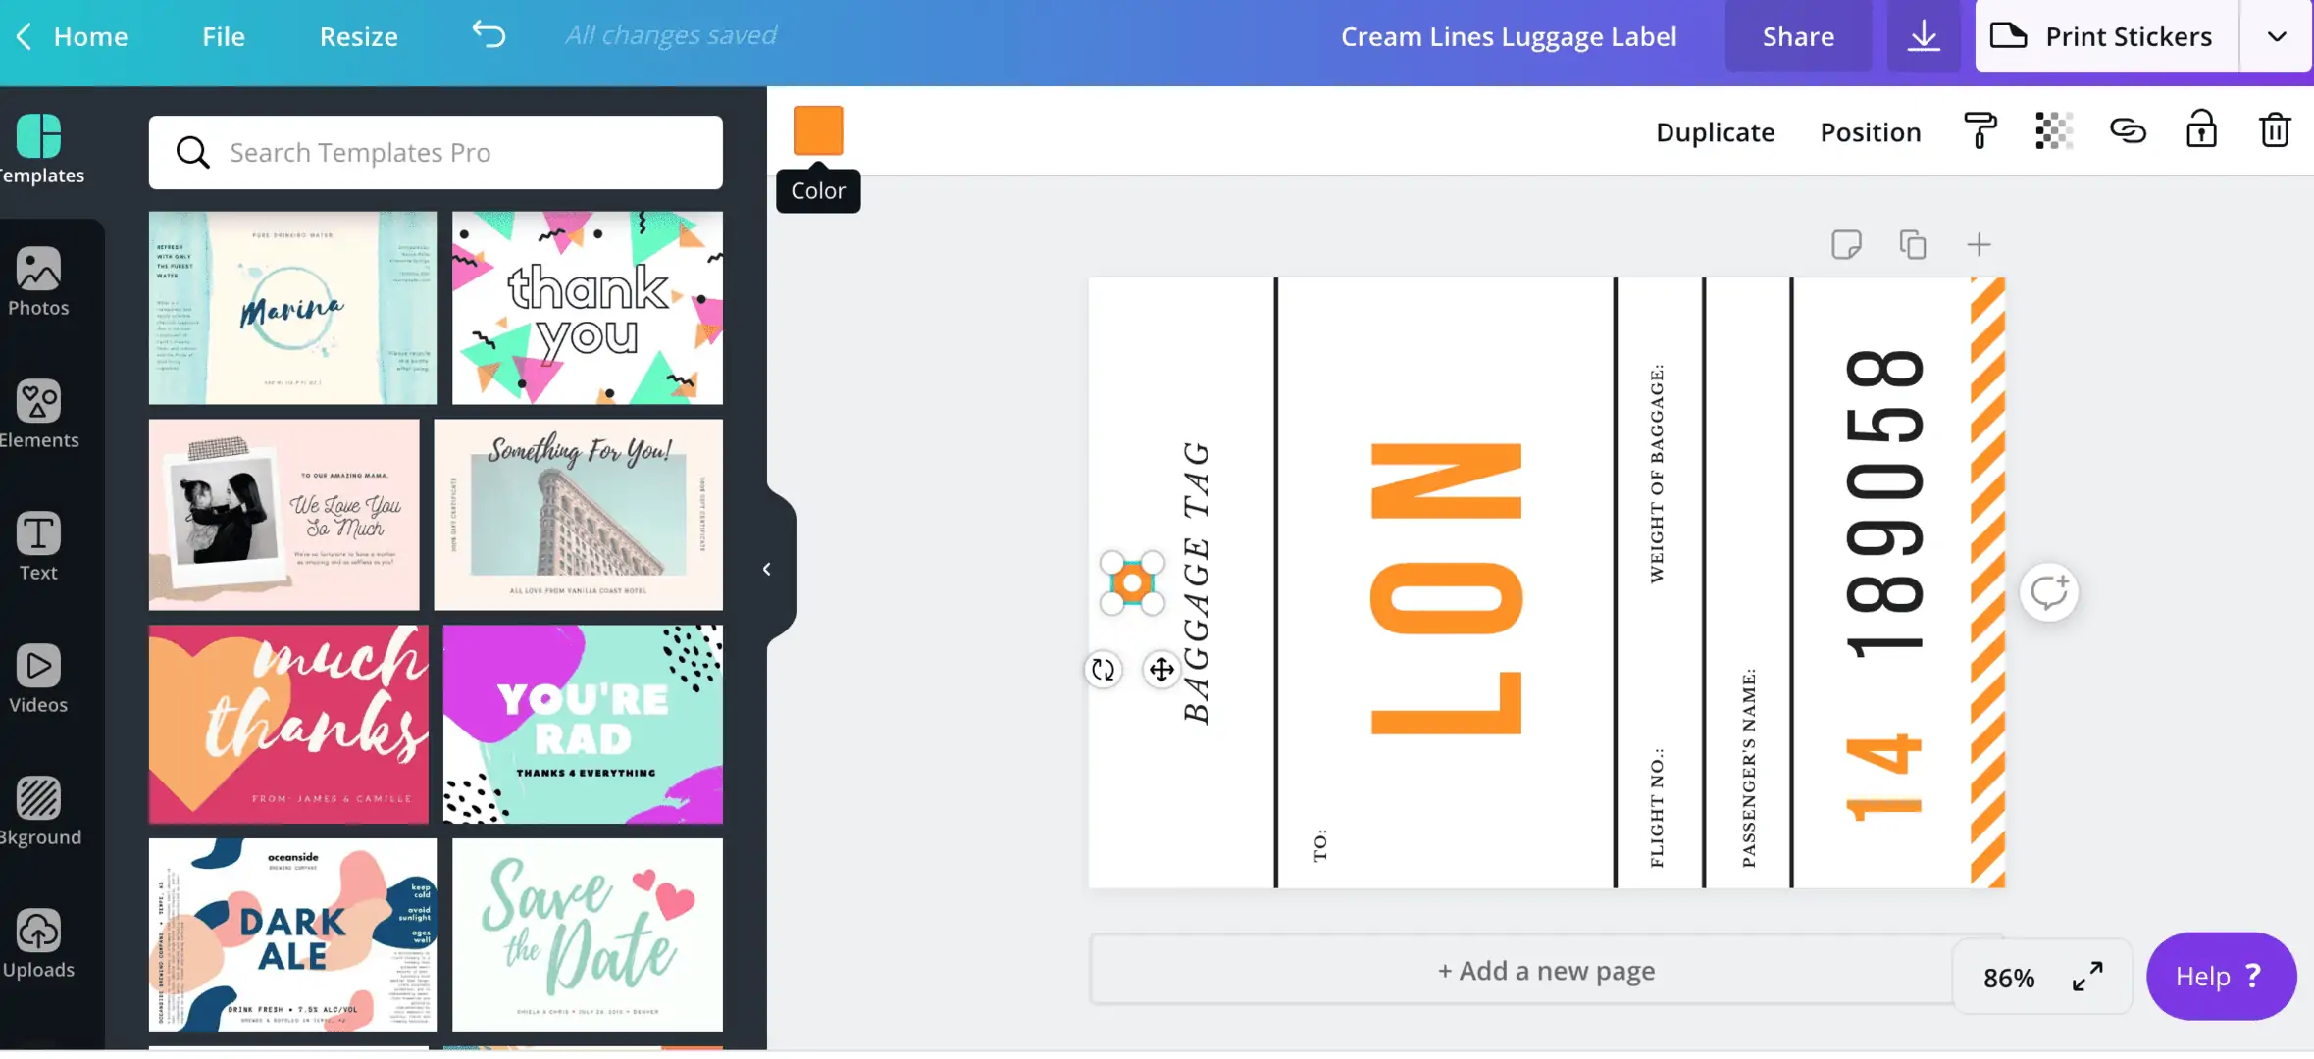Toggle the link icon in top toolbar
2314x1059 pixels.
point(2127,129)
